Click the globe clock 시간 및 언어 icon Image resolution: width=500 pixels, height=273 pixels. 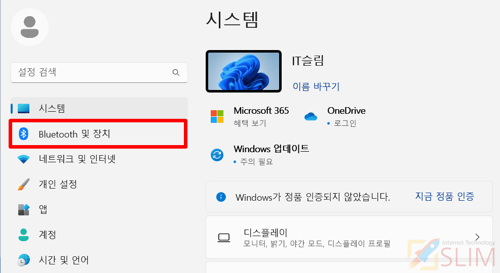[24, 260]
